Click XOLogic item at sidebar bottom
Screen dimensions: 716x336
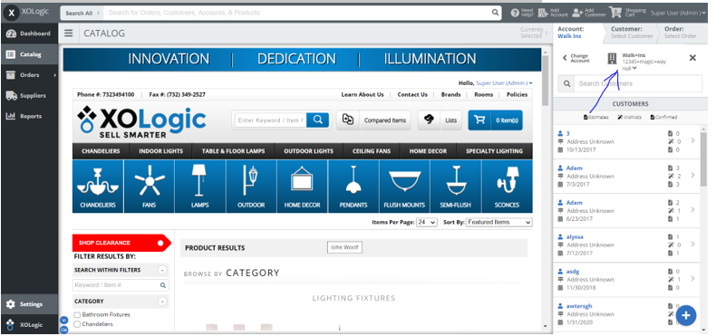[x=29, y=324]
